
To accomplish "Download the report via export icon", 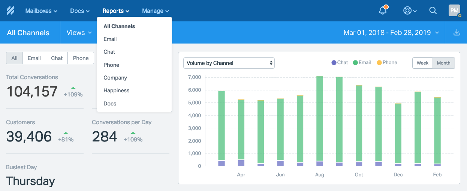I will [457, 32].
